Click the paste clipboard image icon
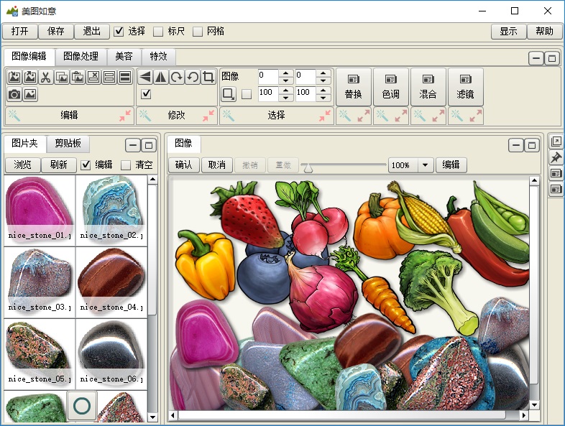 click(78, 77)
